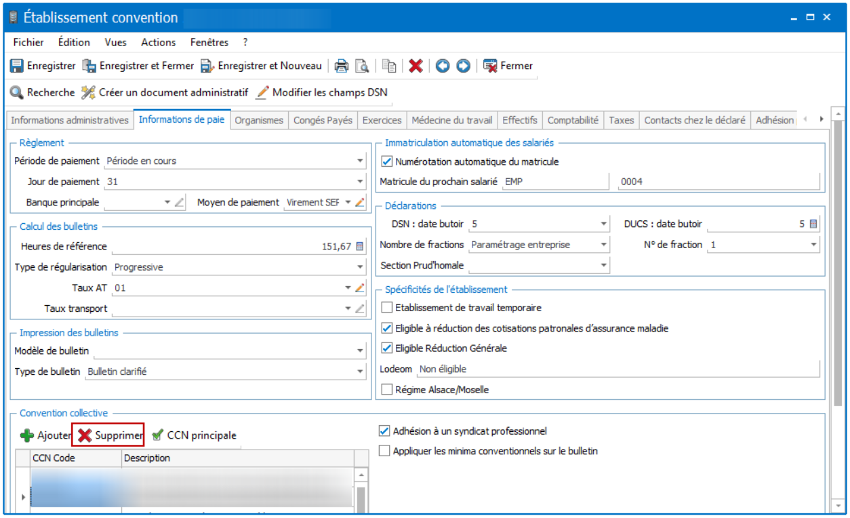
Task: Toggle Eligible à réduction cotisations assurance maladie
Action: point(387,328)
